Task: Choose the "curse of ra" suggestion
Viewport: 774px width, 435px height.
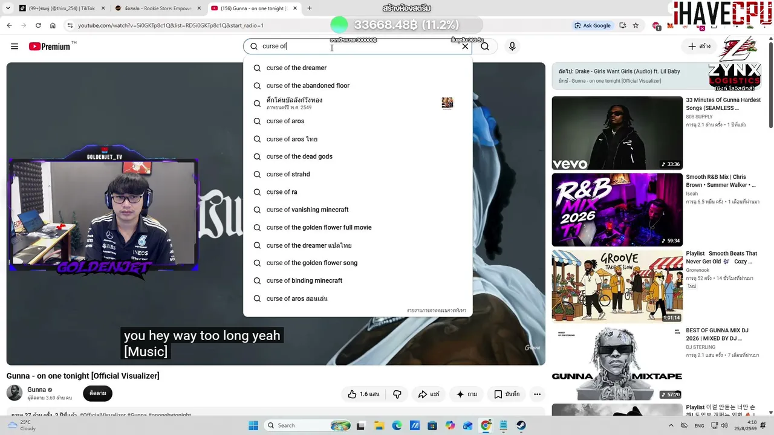Action: pos(357,192)
